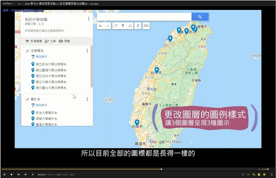Screen dimensions: 276x178
Task: Stop the video playback
Action: [x=11, y=174]
